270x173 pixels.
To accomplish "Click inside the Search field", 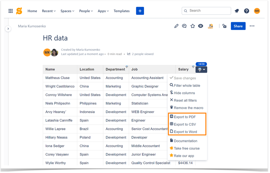I will pos(206,11).
